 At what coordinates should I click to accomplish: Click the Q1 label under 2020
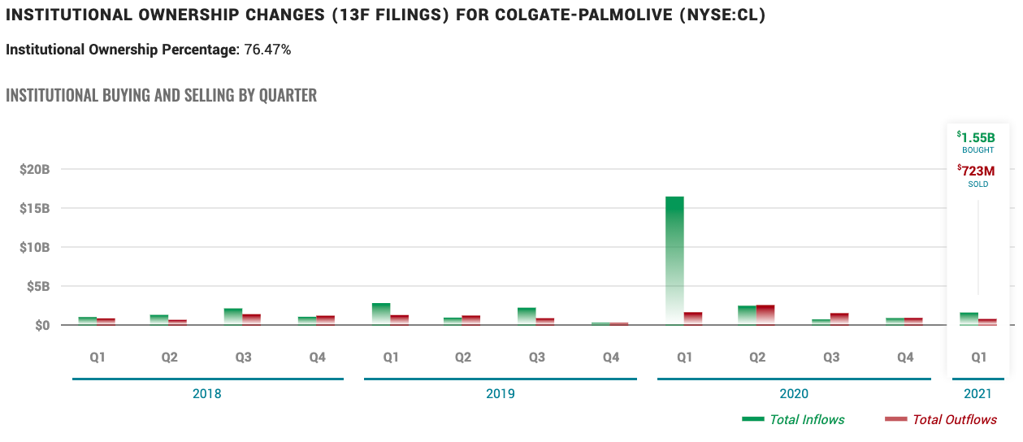pos(684,357)
